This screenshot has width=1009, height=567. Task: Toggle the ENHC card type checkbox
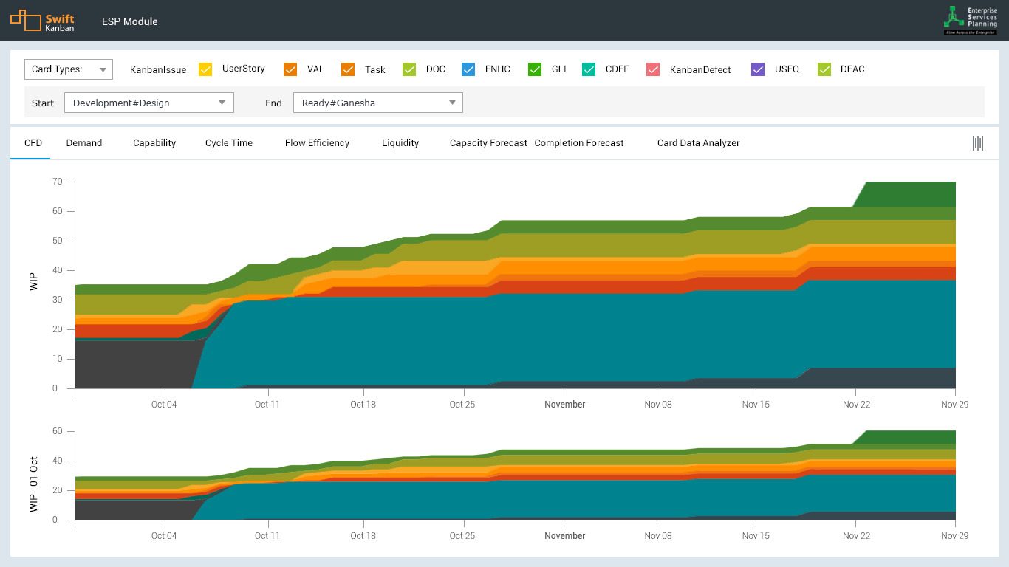pos(468,69)
